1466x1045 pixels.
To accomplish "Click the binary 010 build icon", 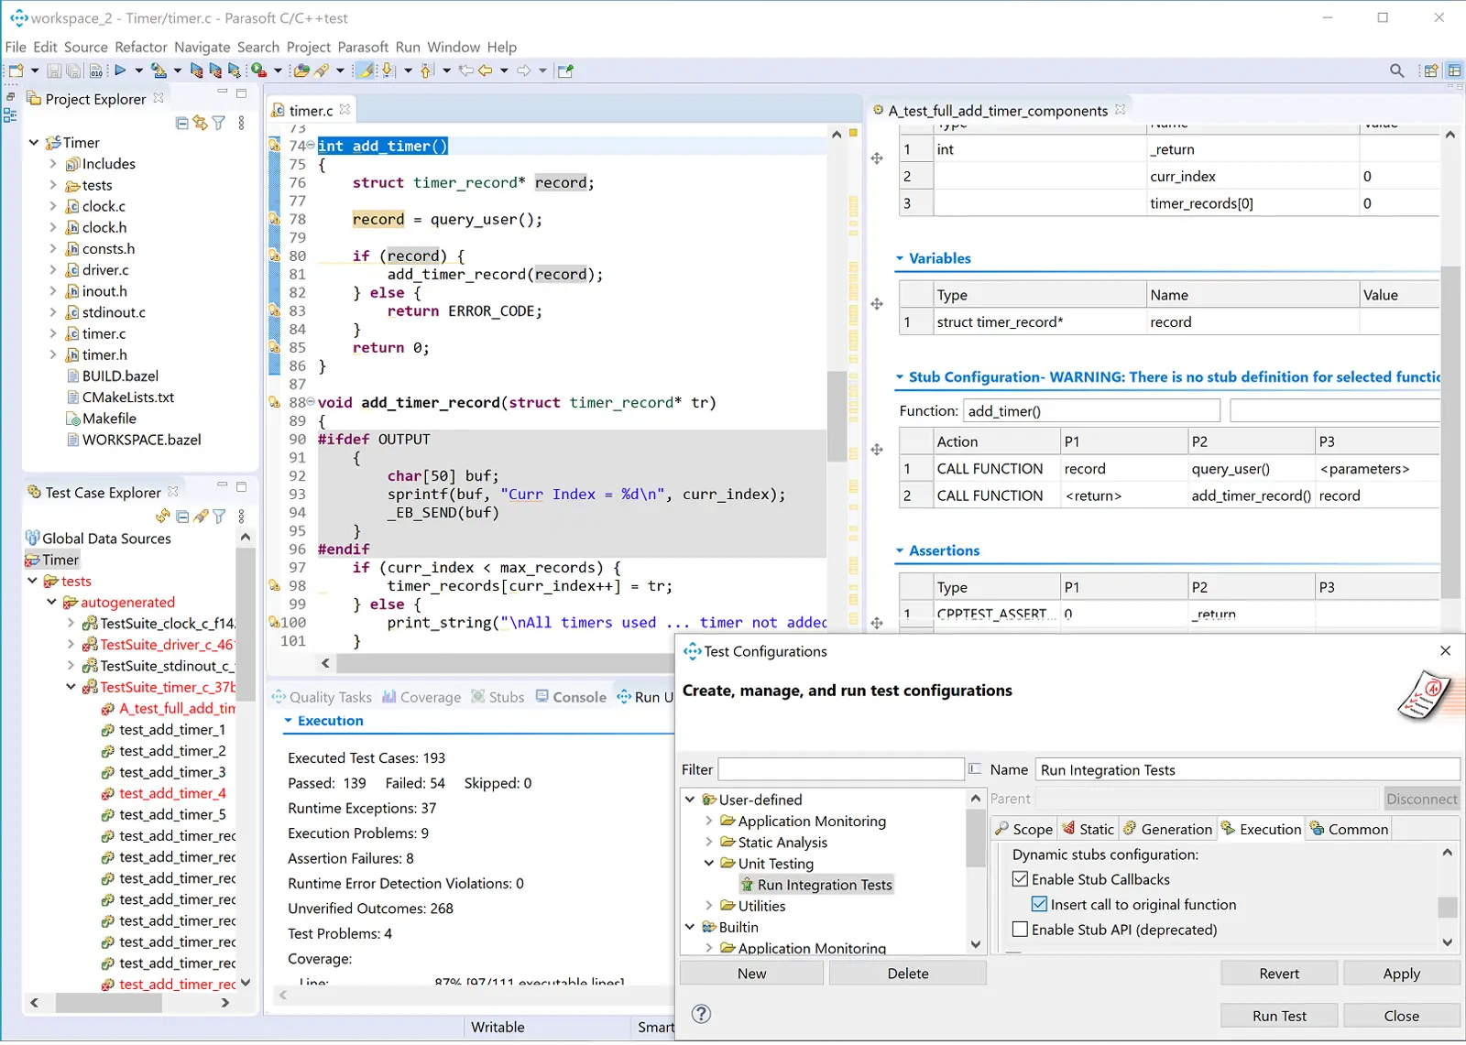I will pyautogui.click(x=95, y=71).
